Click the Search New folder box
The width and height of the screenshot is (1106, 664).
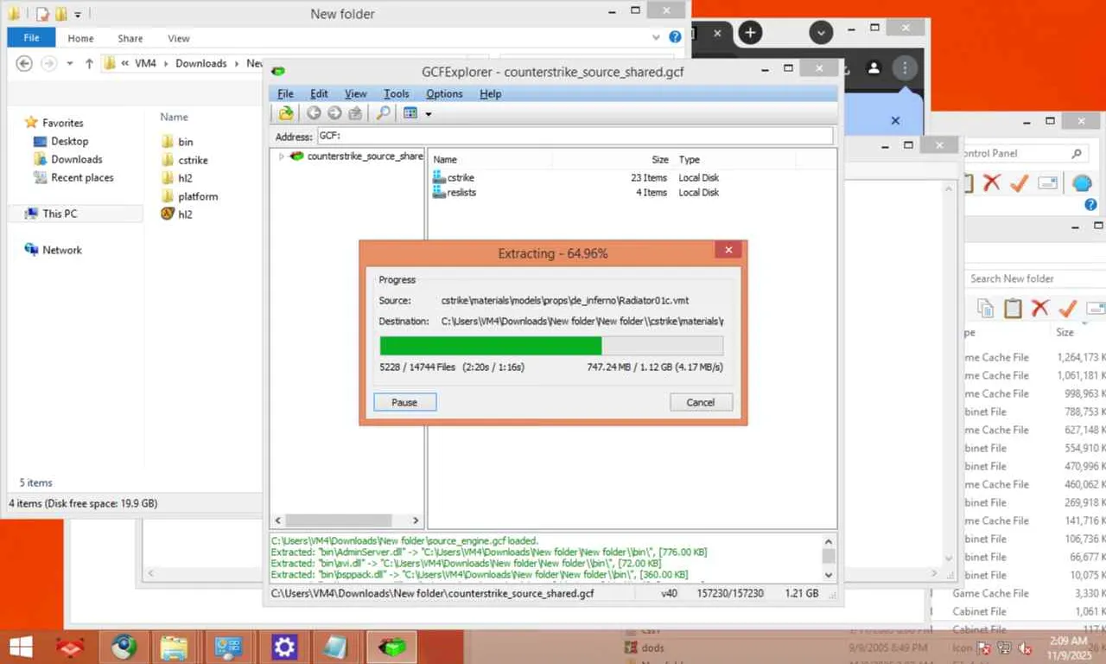coord(1035,278)
